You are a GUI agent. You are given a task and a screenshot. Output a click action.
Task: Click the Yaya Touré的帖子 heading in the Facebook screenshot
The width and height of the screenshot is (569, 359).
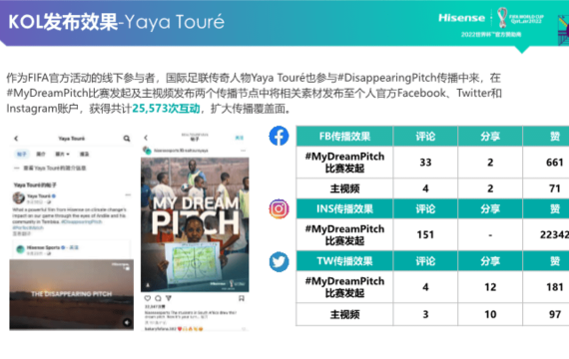(35, 184)
